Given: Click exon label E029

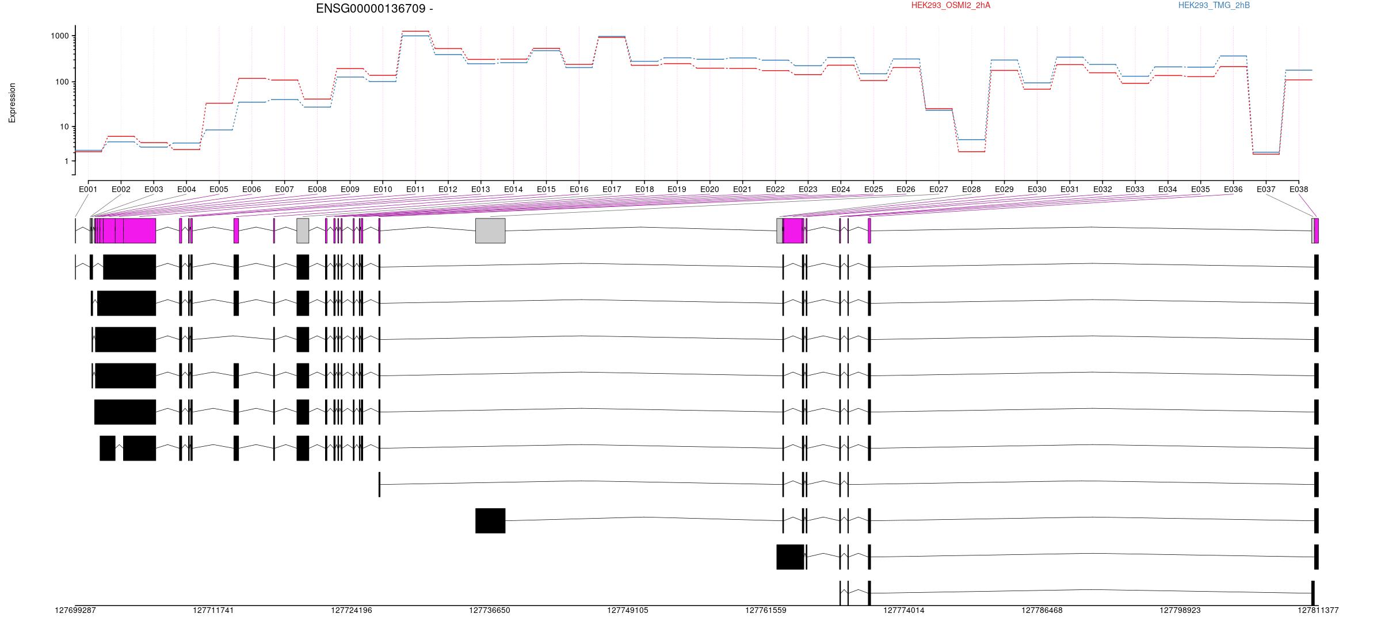Looking at the screenshot, I should click(1004, 189).
